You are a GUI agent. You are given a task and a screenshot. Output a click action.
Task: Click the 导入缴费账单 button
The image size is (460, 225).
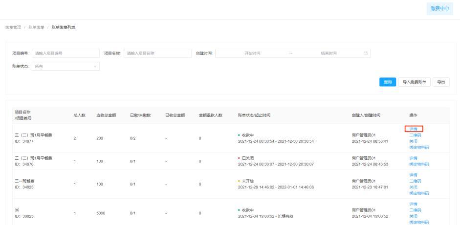(x=414, y=82)
